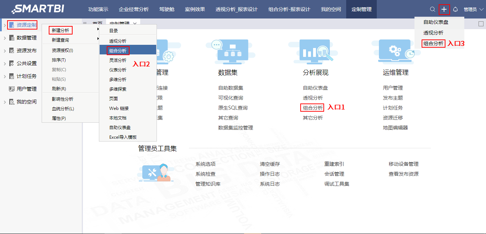
Task: Switch to 透视分析_报表设计 top menu
Action: [237, 9]
